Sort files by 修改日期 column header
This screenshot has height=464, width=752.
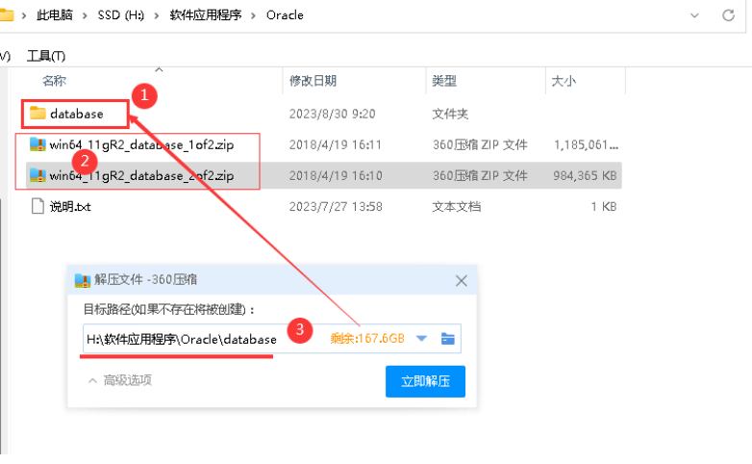coord(313,82)
